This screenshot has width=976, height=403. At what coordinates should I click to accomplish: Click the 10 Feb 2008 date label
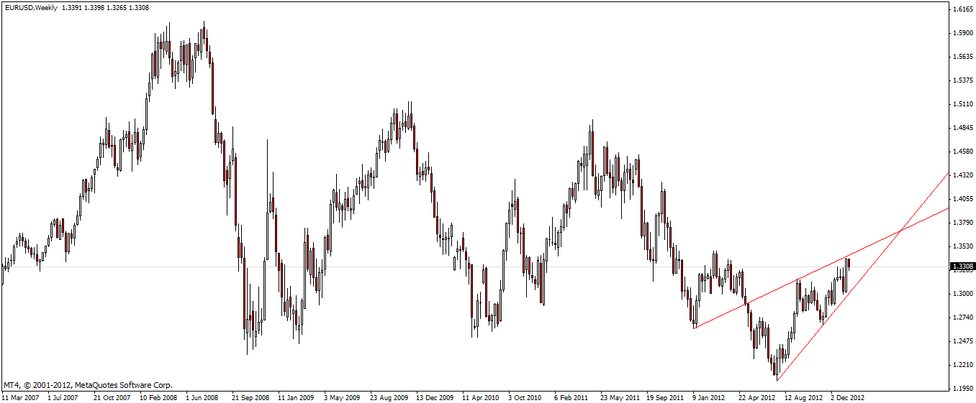159,397
